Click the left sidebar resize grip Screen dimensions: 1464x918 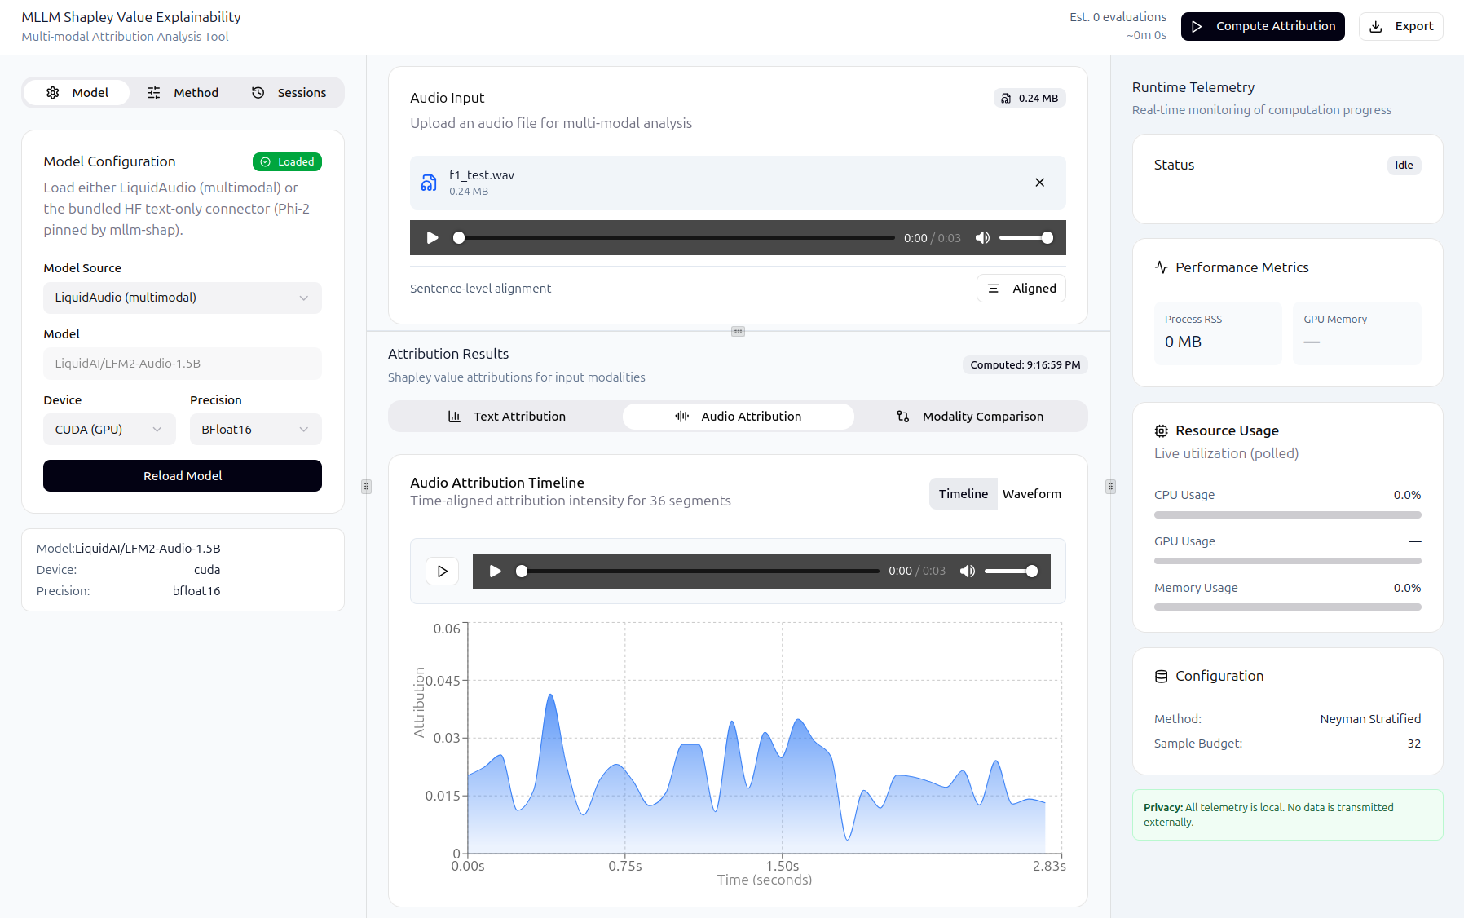[366, 487]
